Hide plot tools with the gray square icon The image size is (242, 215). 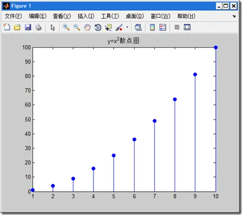click(x=177, y=27)
